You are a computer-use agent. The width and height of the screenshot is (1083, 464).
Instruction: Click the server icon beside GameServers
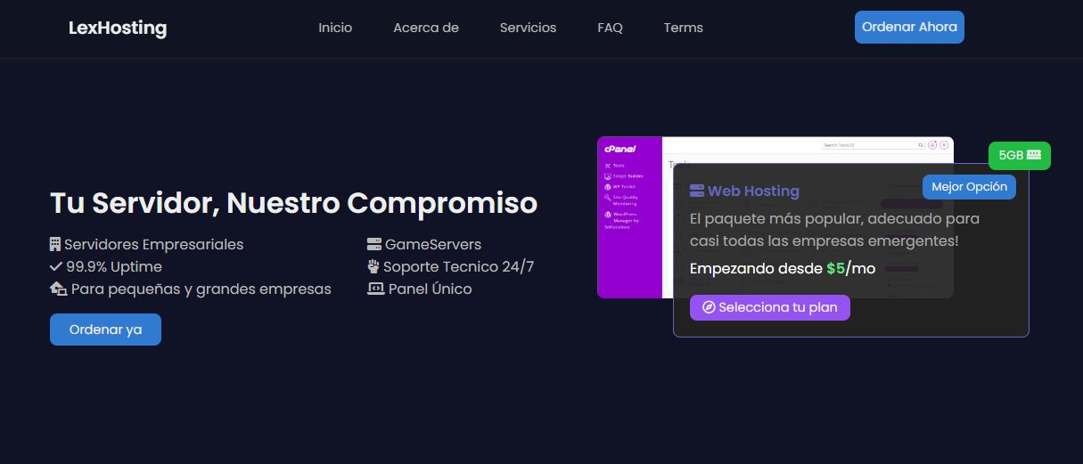[x=374, y=244]
